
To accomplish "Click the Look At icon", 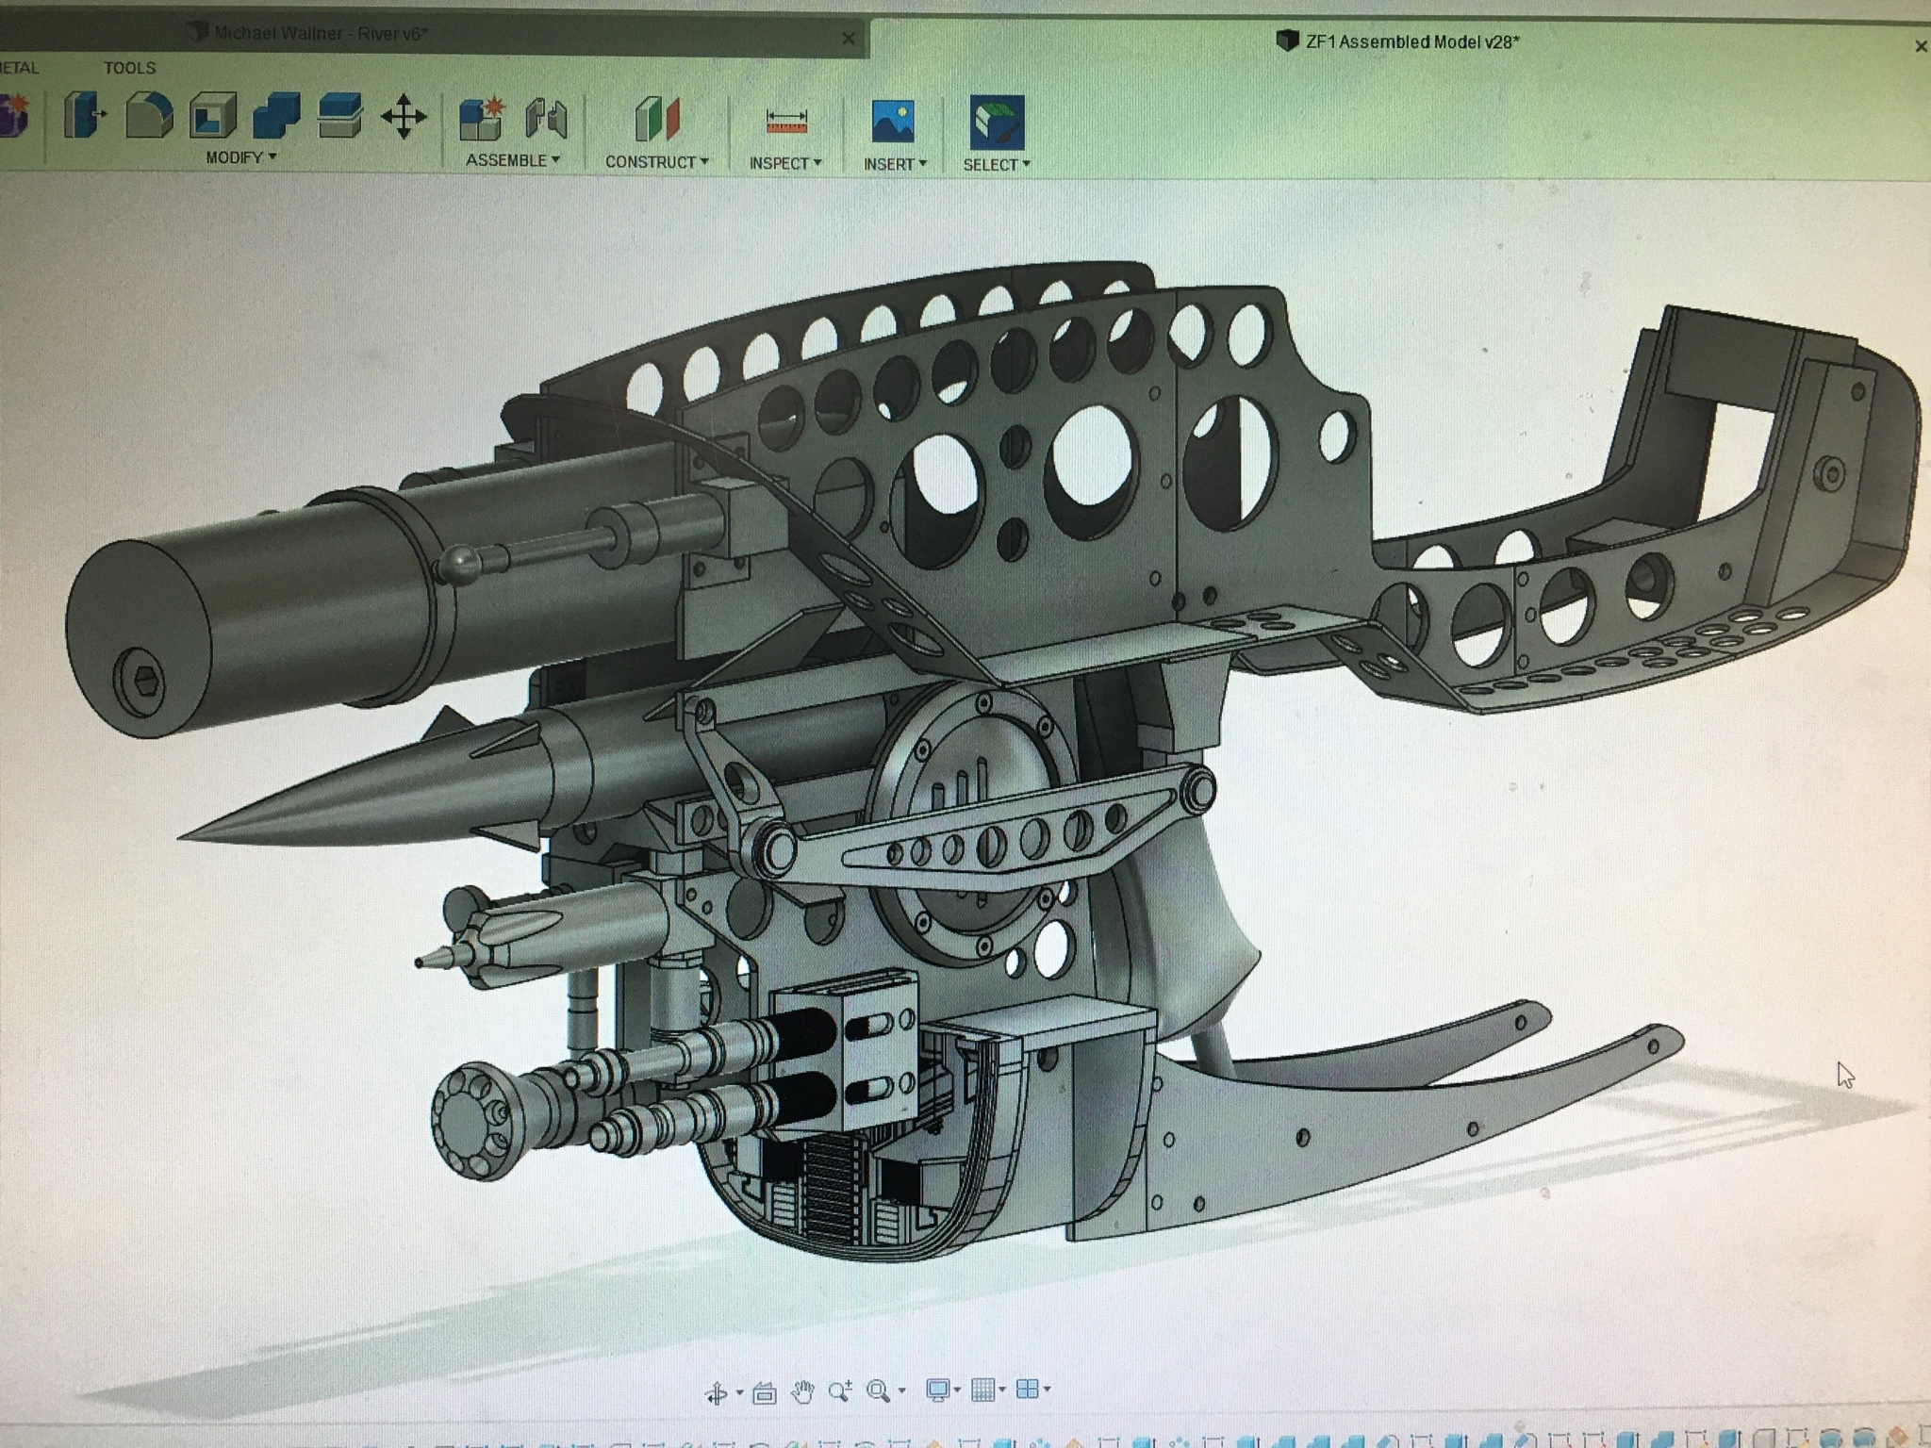I will pyautogui.click(x=765, y=1391).
